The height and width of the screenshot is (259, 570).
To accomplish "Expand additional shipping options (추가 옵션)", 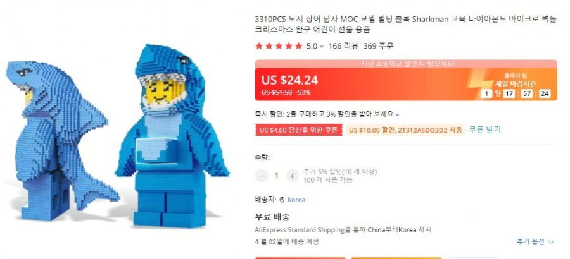I will pyautogui.click(x=535, y=241).
